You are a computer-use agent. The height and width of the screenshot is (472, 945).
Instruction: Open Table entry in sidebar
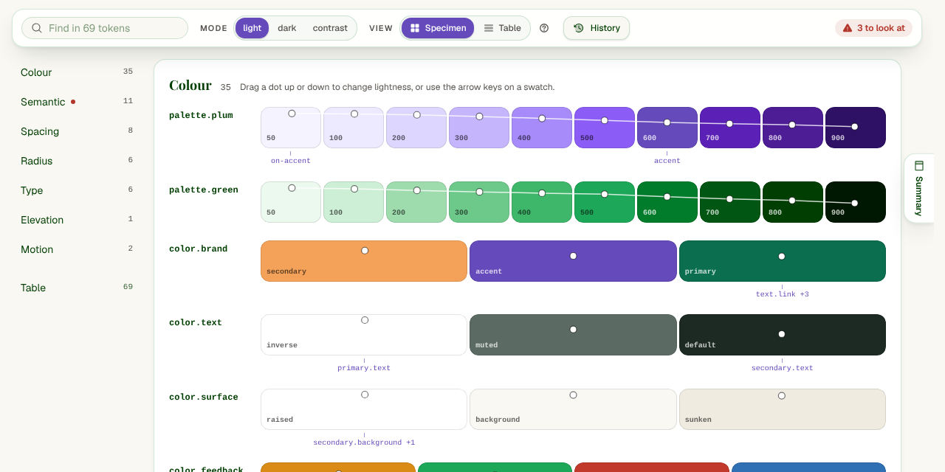pyautogui.click(x=77, y=288)
